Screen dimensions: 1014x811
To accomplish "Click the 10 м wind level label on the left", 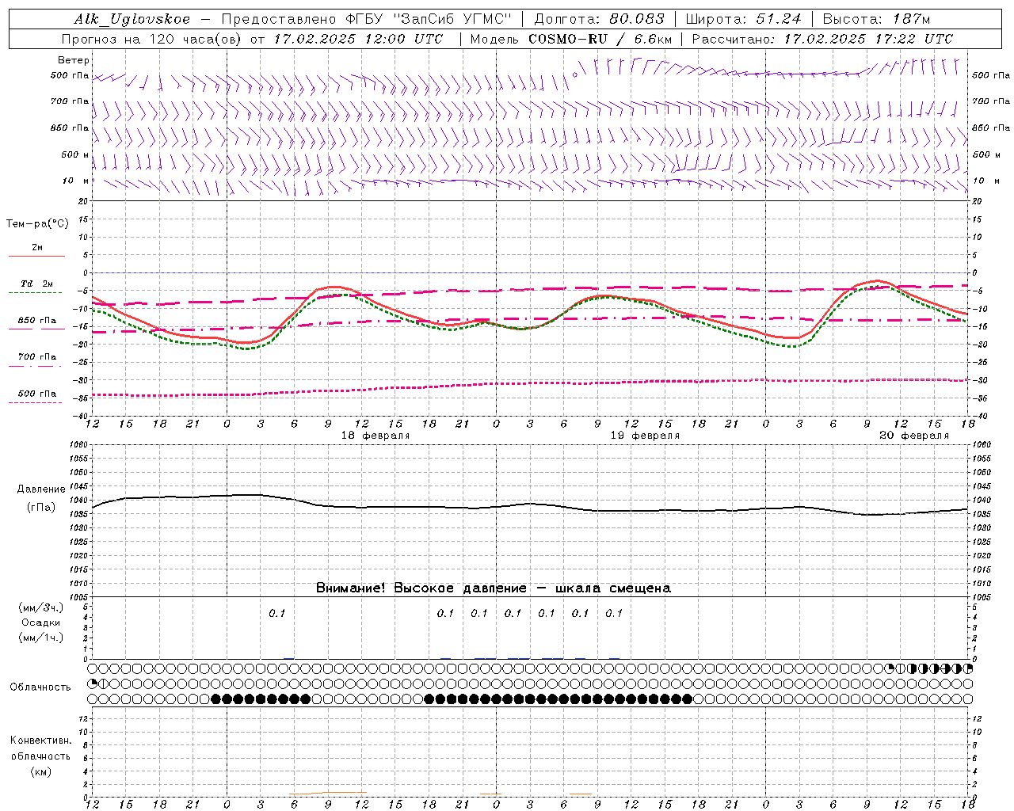I will 76,181.
